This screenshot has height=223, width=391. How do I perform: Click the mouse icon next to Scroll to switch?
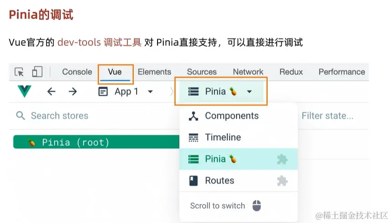(257, 206)
